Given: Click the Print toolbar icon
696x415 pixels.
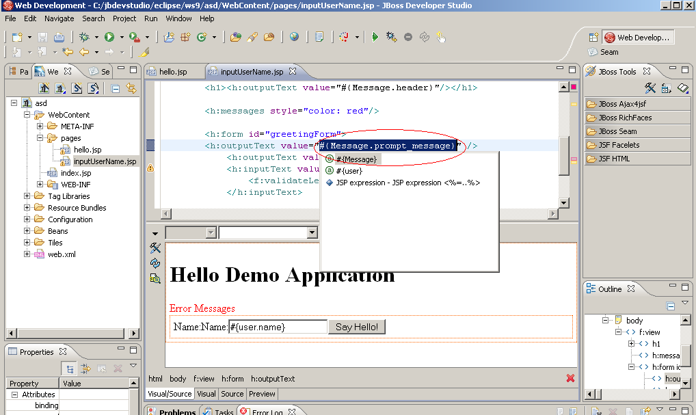Looking at the screenshot, I should coord(59,37).
